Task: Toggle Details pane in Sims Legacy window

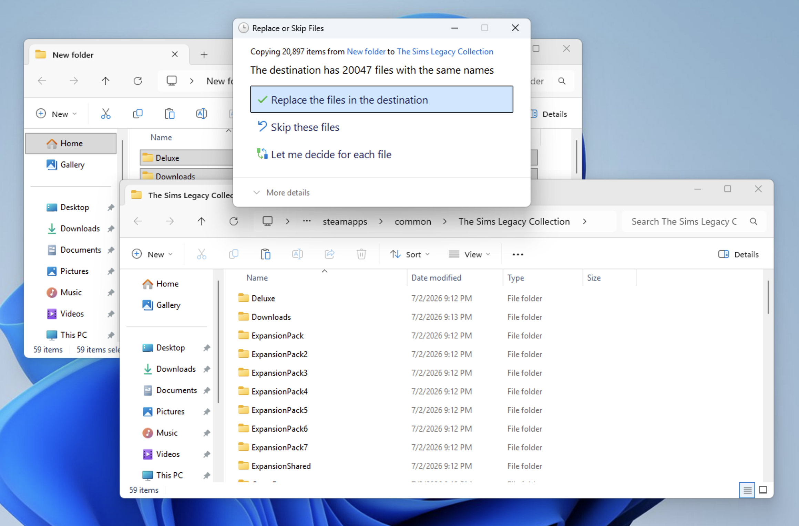Action: [x=738, y=254]
